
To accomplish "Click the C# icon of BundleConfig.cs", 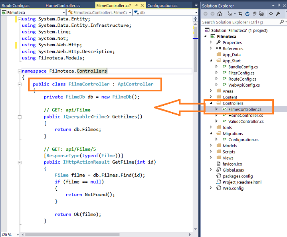I will [224, 67].
